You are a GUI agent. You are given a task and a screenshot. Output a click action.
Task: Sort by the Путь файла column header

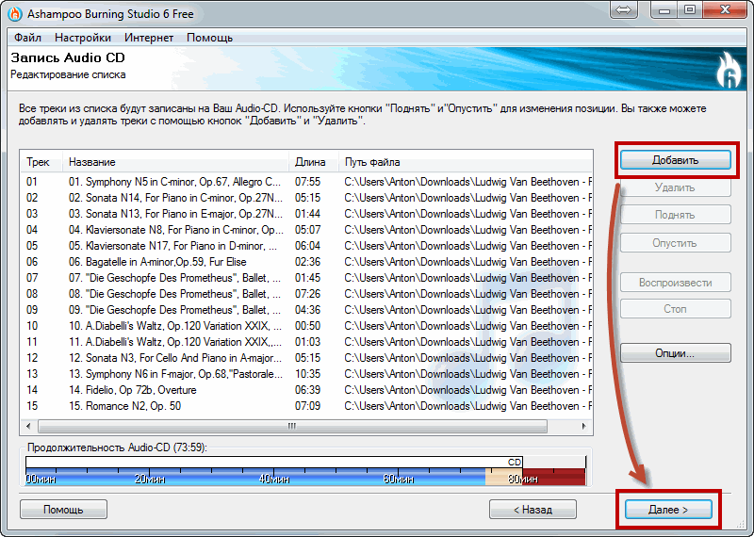(x=466, y=162)
